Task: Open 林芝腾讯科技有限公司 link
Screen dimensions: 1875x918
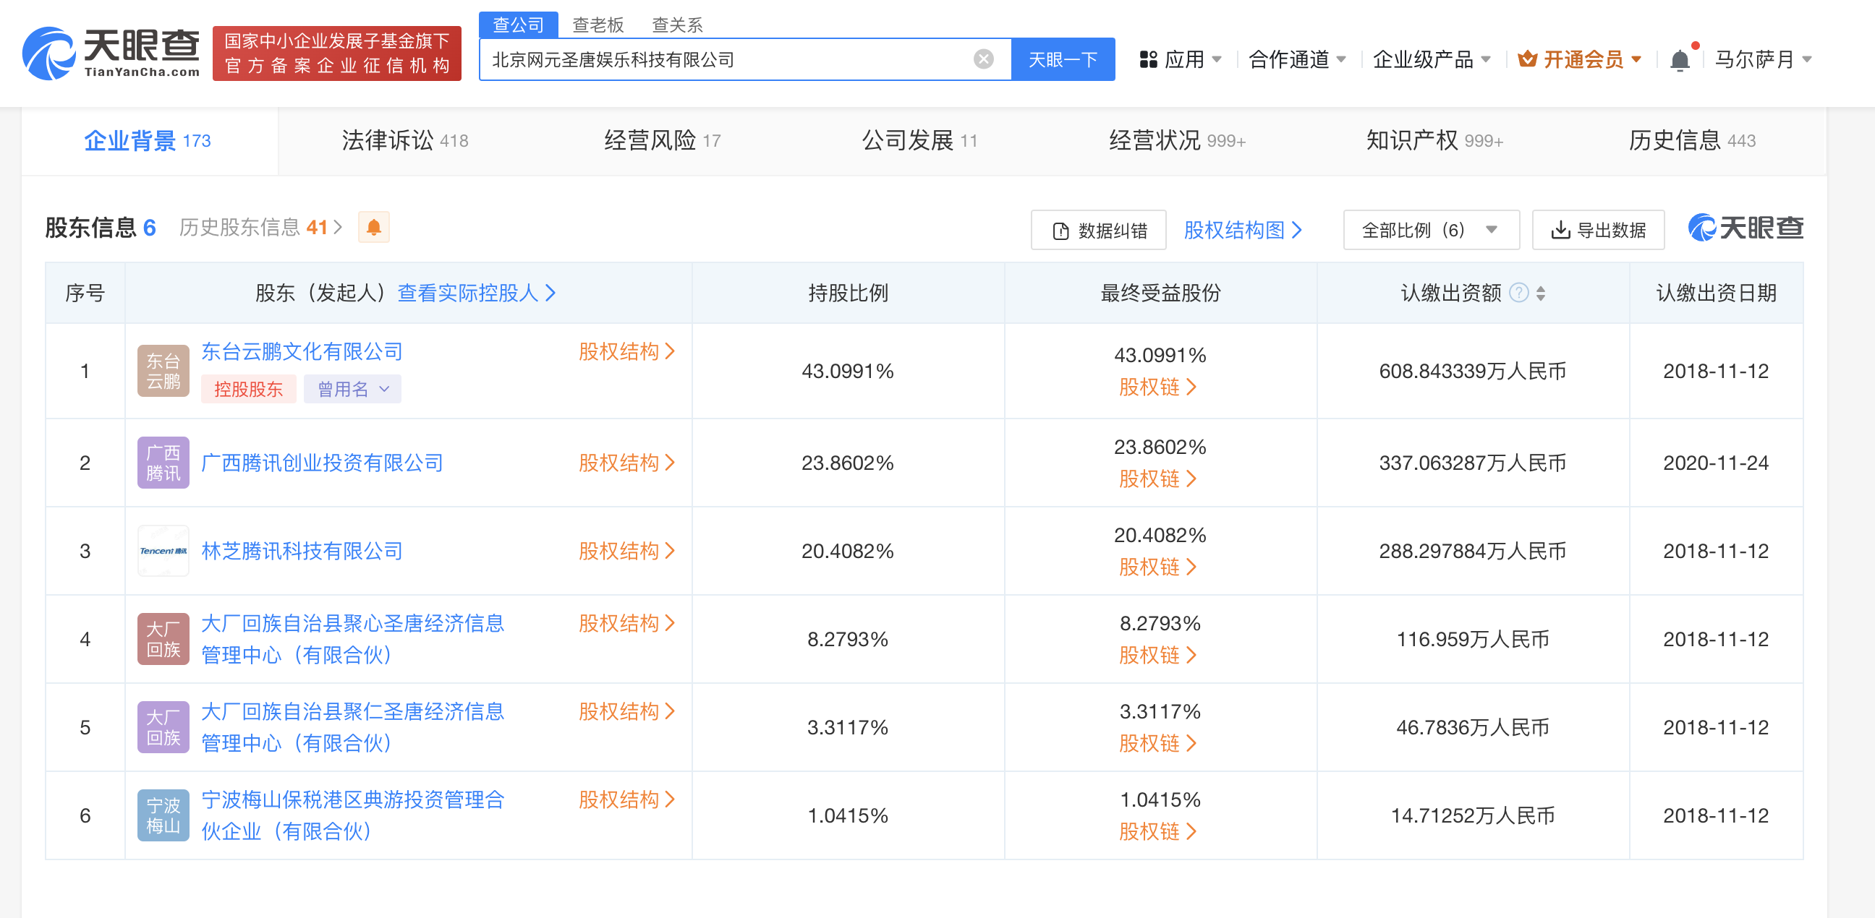Action: [302, 551]
